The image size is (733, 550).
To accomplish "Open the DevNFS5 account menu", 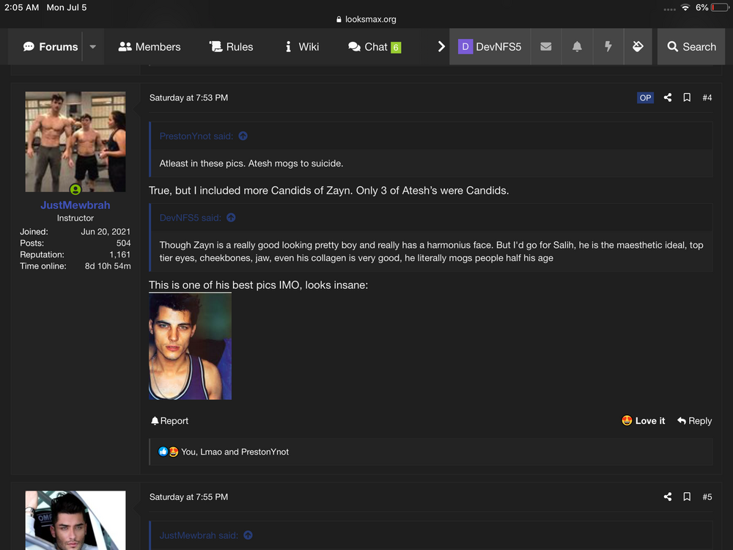I will click(490, 47).
